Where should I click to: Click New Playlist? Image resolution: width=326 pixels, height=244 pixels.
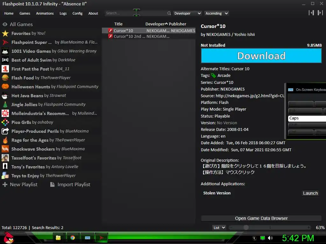(x=20, y=185)
